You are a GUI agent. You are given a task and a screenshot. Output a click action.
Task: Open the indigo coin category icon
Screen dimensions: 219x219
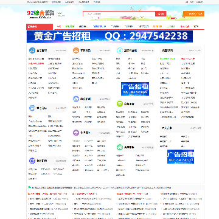click(32, 161)
